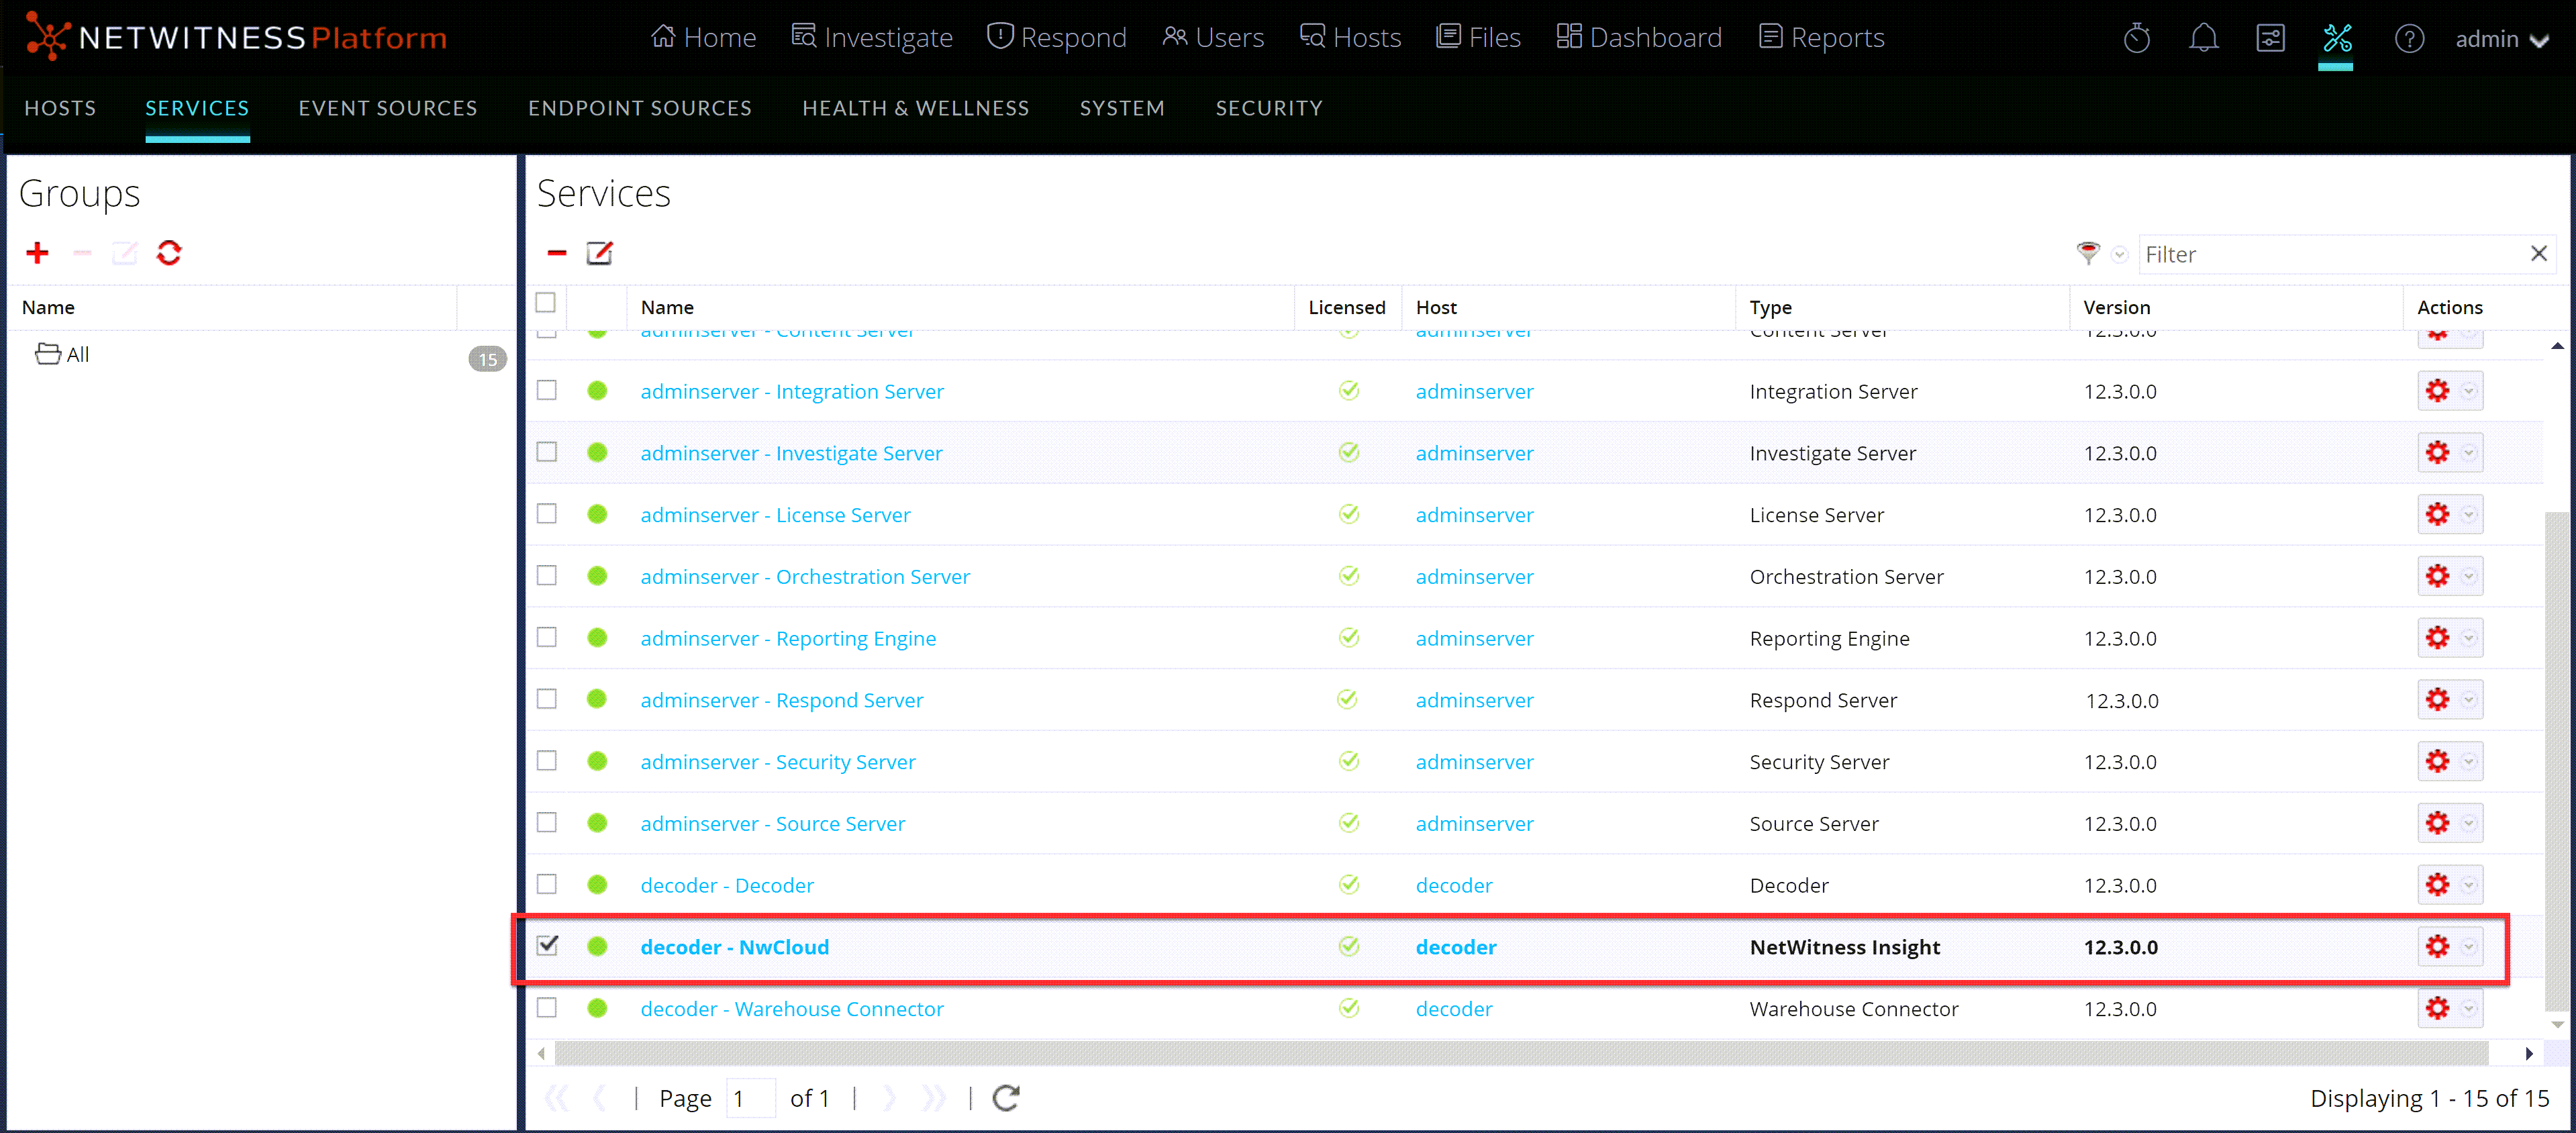Open decoder host link in Decoder row
The image size is (2576, 1133).
pos(1454,885)
